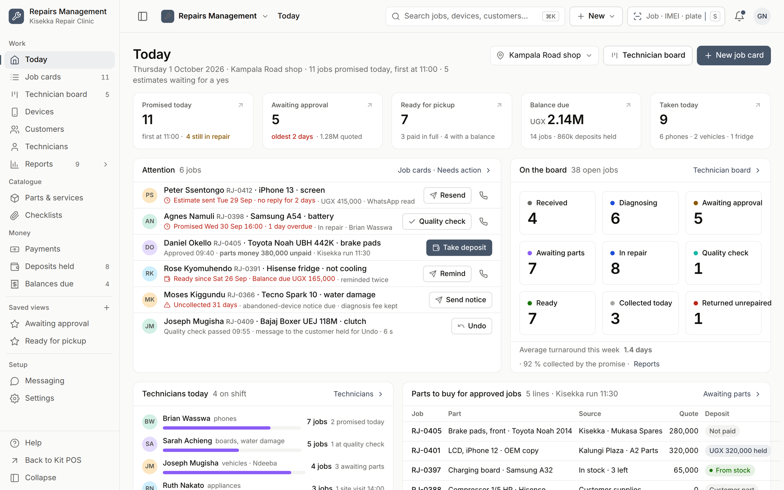This screenshot has width=784, height=490.
Task: Open the New dropdown menu
Action: (596, 16)
